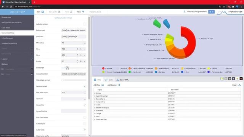
Task: Click the red Москва legend marker
Action: 103,68
